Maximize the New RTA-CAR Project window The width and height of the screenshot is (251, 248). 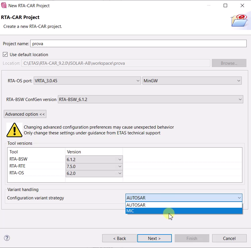pyautogui.click(x=225, y=5)
